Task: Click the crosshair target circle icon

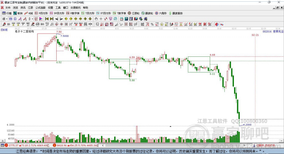Action: (x=57, y=24)
